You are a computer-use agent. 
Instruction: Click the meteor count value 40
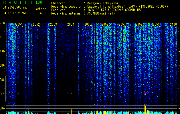pos(41,13)
